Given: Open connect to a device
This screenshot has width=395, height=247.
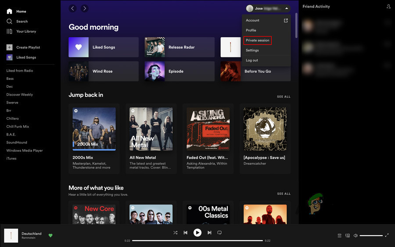Looking at the screenshot, I should (x=348, y=236).
